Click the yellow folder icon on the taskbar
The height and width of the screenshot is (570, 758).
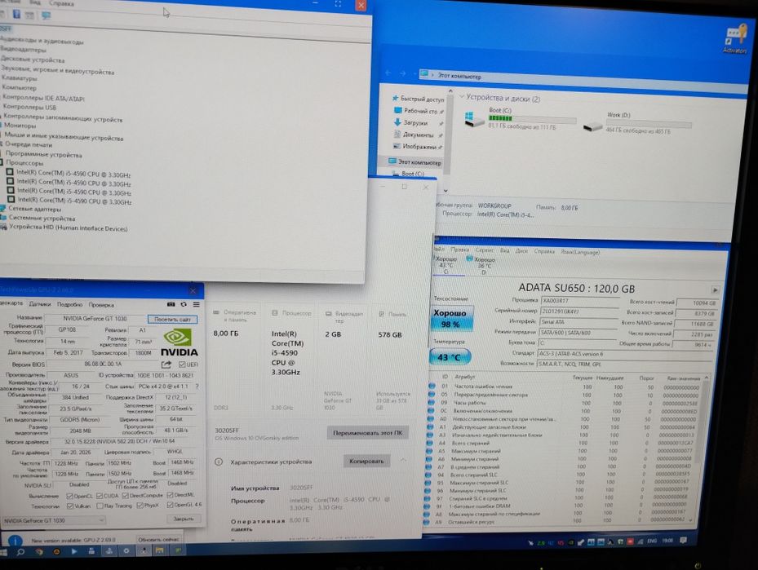160,550
